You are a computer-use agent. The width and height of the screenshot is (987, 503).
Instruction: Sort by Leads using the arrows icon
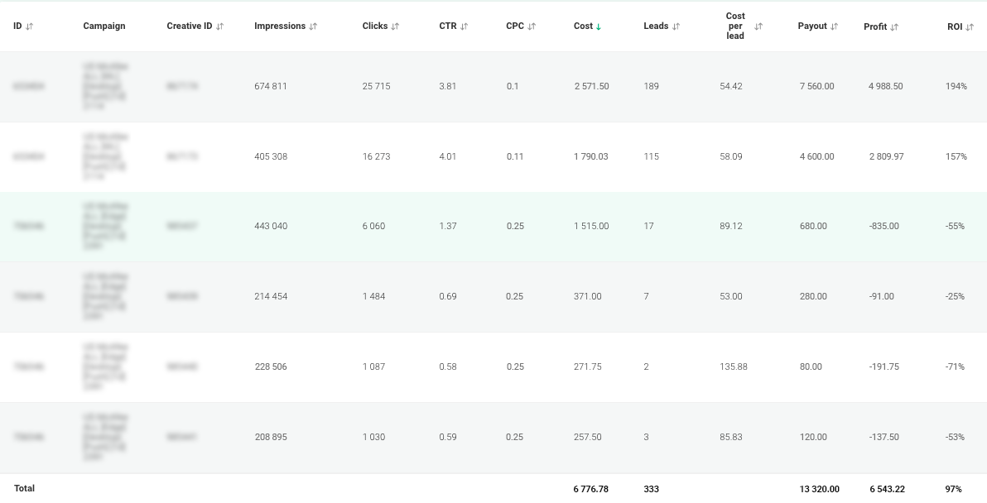676,26
